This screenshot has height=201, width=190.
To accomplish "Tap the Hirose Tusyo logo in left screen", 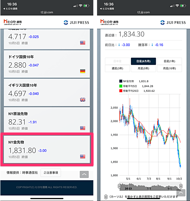I will pyautogui.click(x=13, y=22).
